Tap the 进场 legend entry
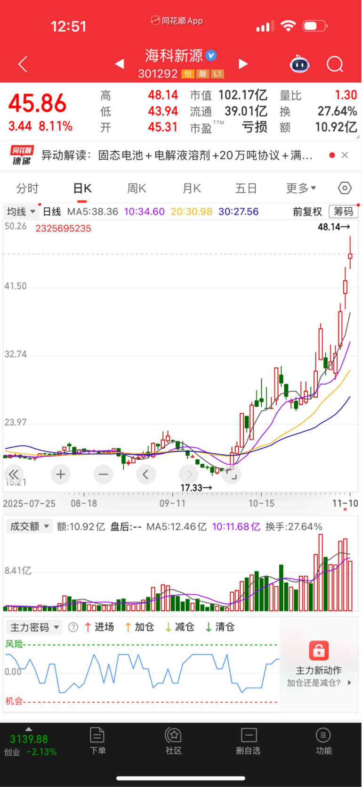Screen dimensions: 362x787 99,627
